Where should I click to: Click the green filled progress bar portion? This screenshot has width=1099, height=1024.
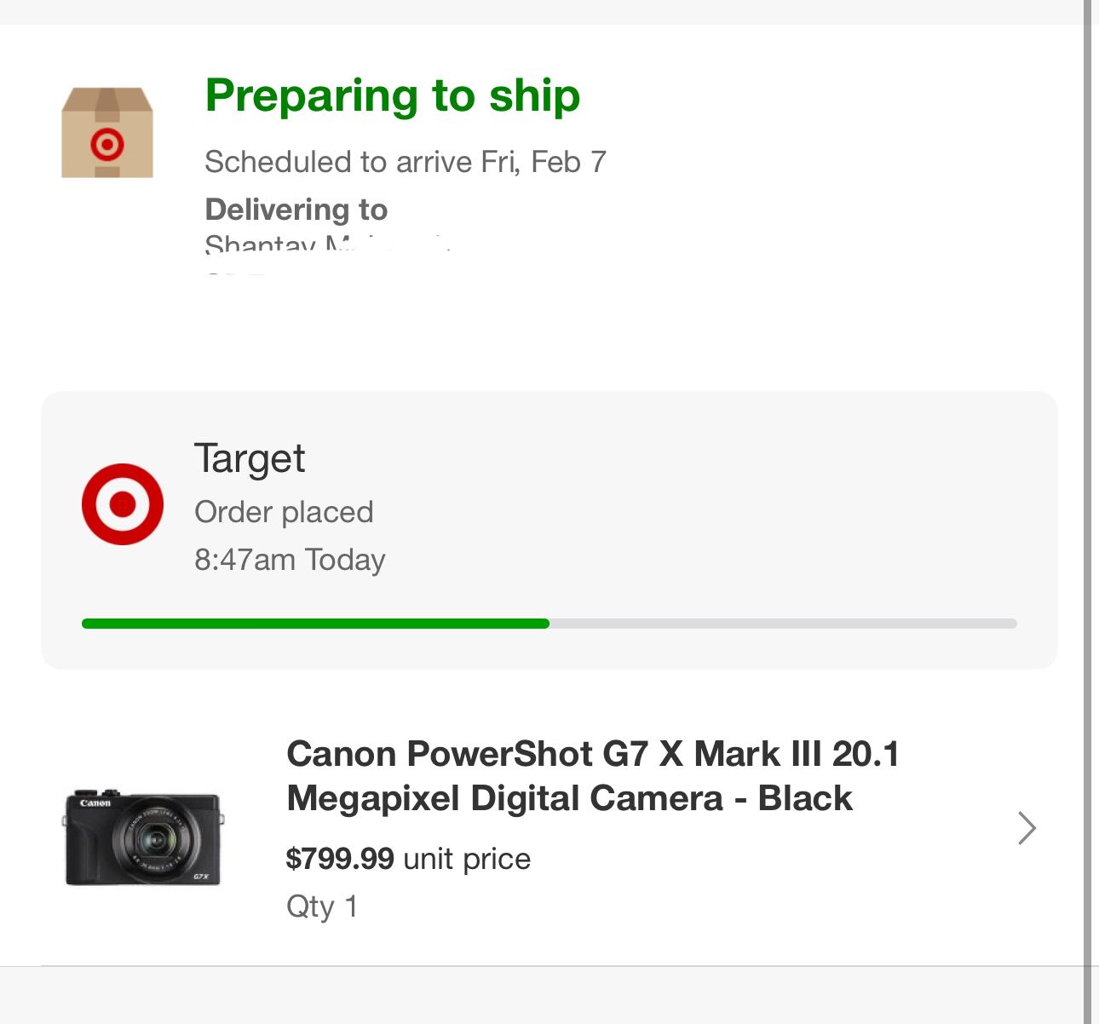point(315,624)
